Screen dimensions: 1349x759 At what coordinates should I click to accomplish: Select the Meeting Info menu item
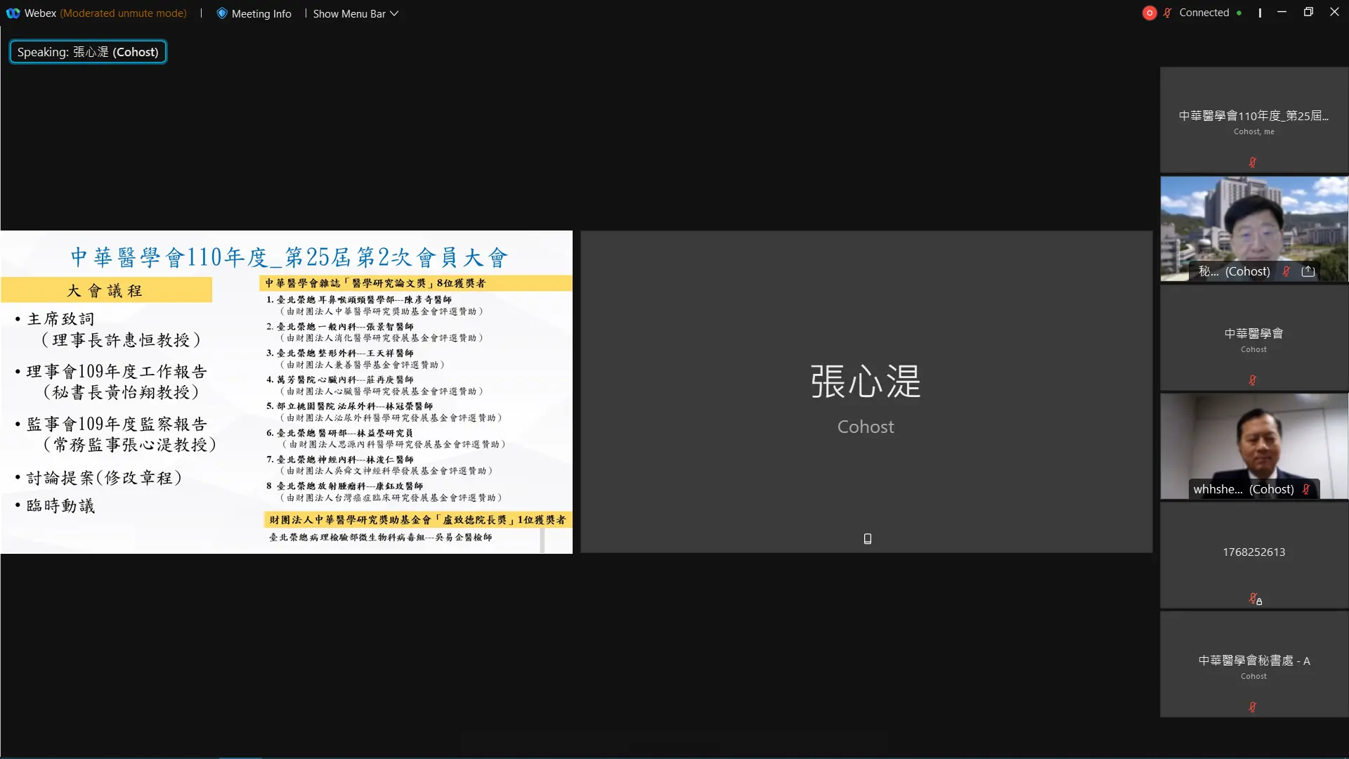(254, 13)
